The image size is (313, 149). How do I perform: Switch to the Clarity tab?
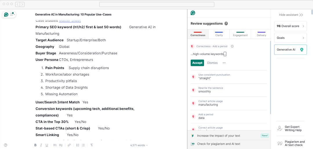click(x=219, y=34)
